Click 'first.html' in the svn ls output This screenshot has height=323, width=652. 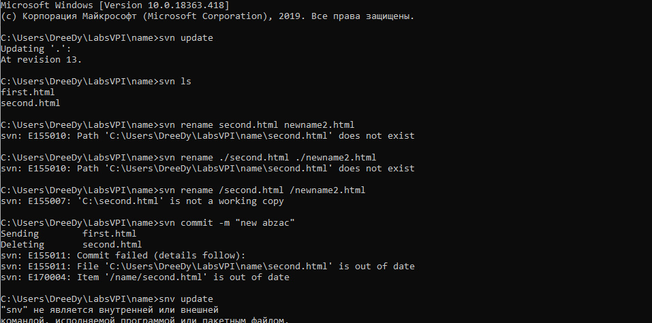pyautogui.click(x=28, y=92)
